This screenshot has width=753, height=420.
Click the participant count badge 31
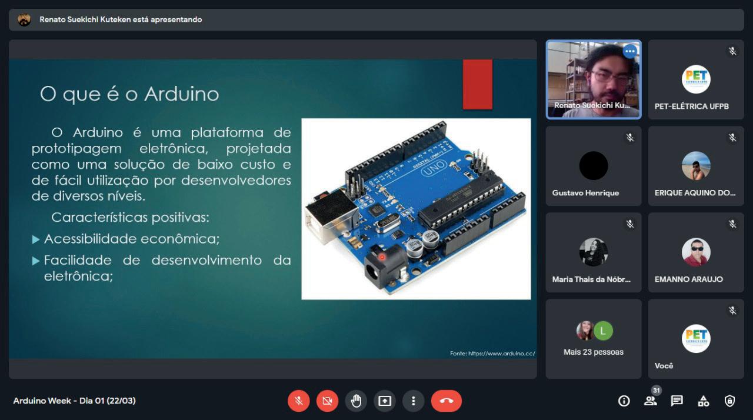(x=657, y=391)
